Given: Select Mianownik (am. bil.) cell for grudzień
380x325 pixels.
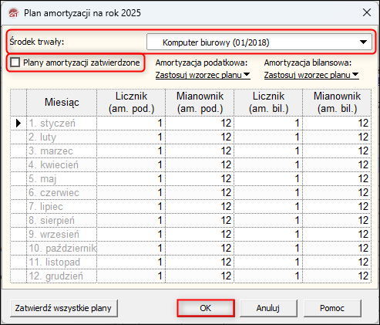Looking at the screenshot, I should [337, 276].
